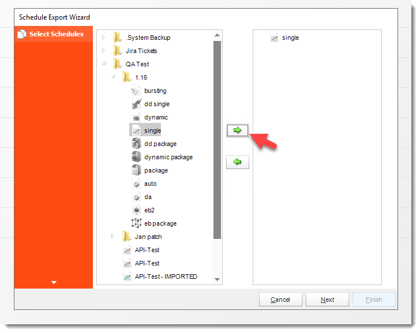420x333 pixels.
Task: Select the API-Test - IMPORTED schedule
Action: (166, 276)
